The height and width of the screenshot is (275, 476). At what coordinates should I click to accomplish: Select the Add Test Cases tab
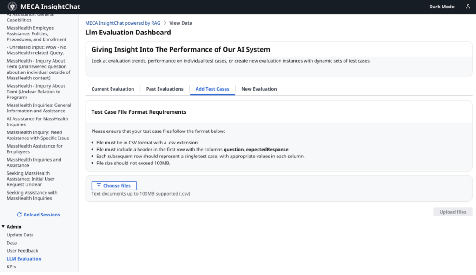coord(212,89)
